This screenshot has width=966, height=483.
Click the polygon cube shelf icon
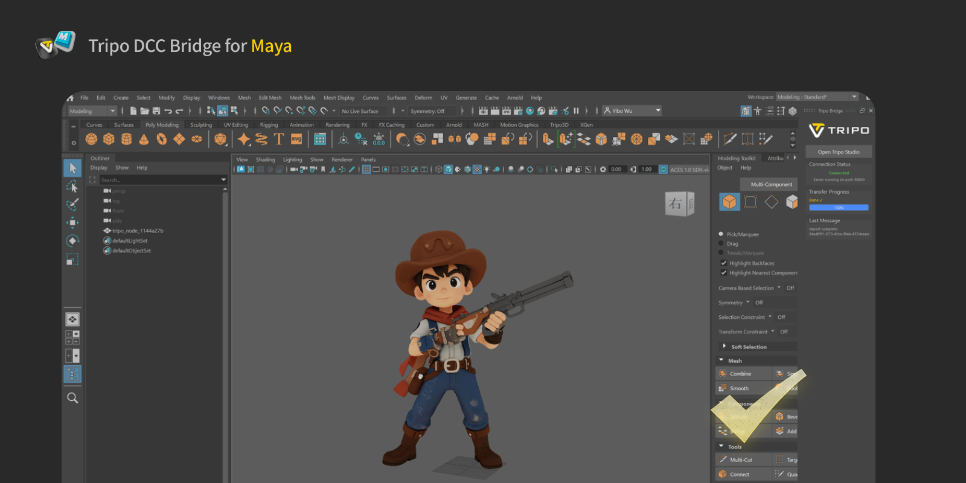click(x=109, y=139)
